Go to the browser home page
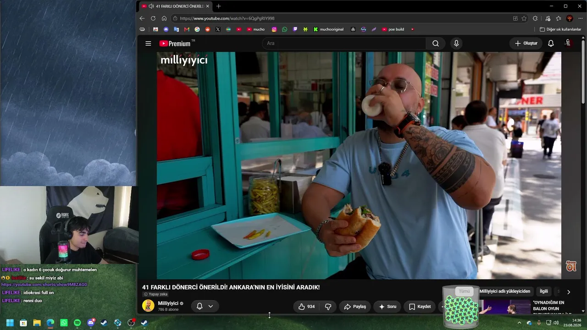This screenshot has width=587, height=330. pos(164,18)
